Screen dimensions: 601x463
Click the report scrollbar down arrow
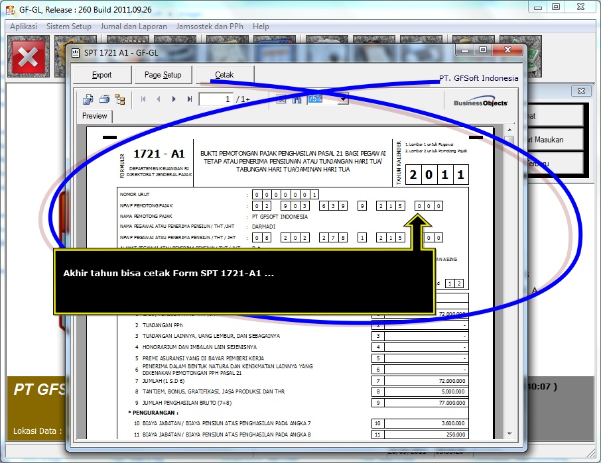[509, 434]
